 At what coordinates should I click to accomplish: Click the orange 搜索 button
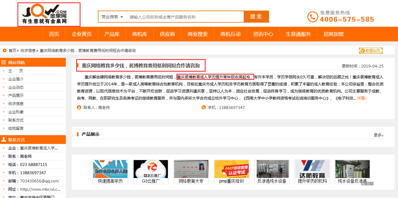256,17
